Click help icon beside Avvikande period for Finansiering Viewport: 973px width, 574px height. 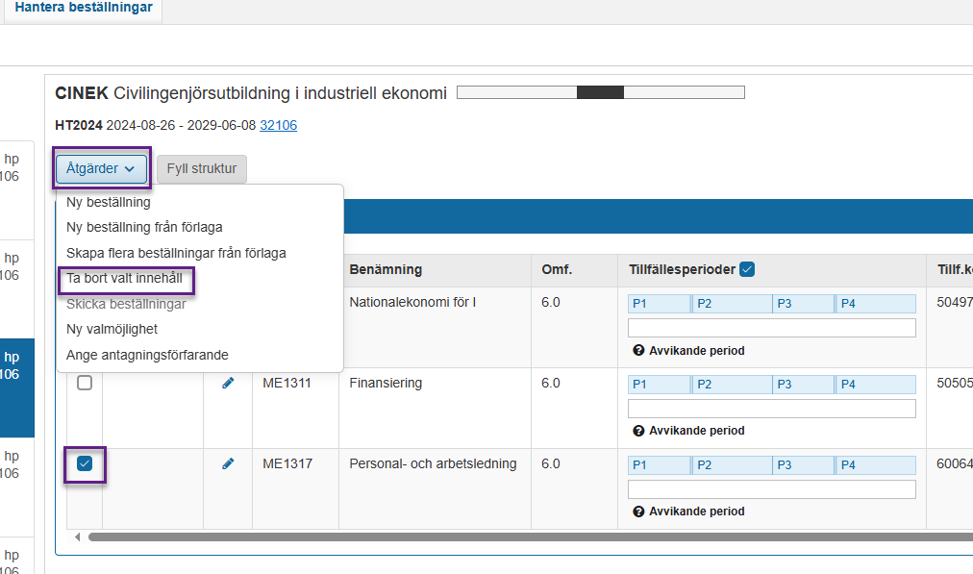638,431
